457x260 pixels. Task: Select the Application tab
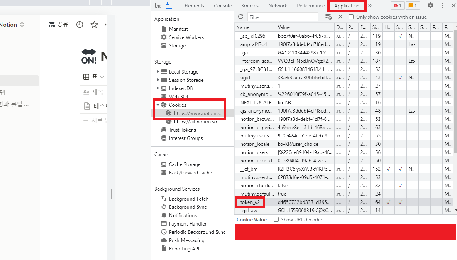click(347, 5)
